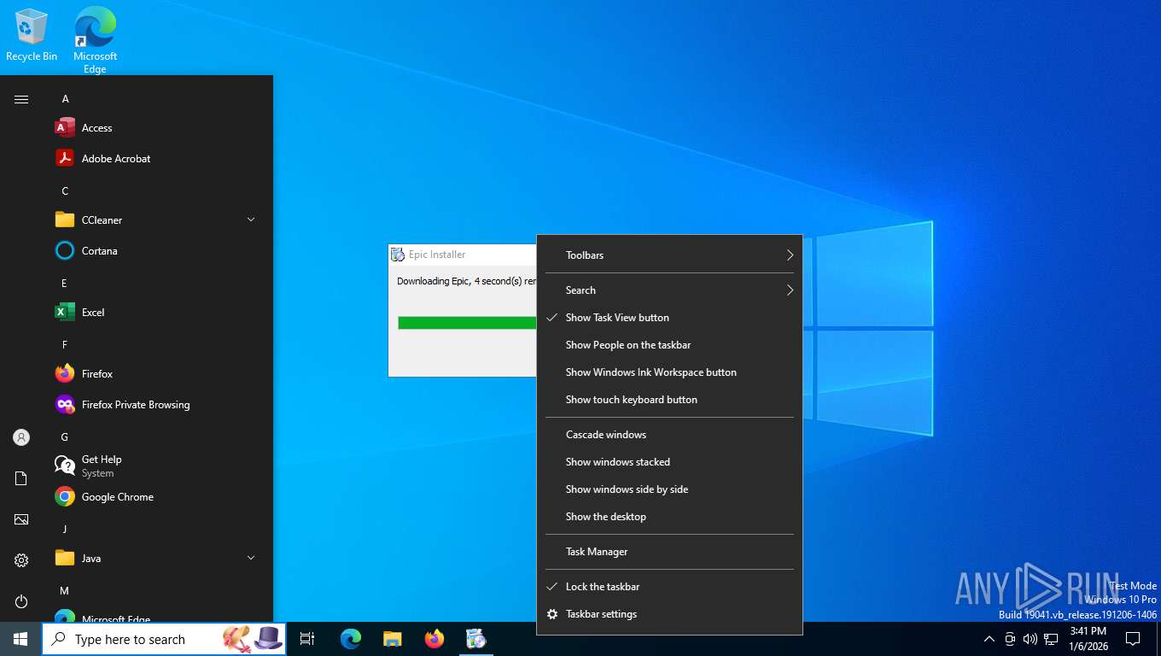The height and width of the screenshot is (656, 1161).
Task: Open Get Help app
Action: pos(157,466)
